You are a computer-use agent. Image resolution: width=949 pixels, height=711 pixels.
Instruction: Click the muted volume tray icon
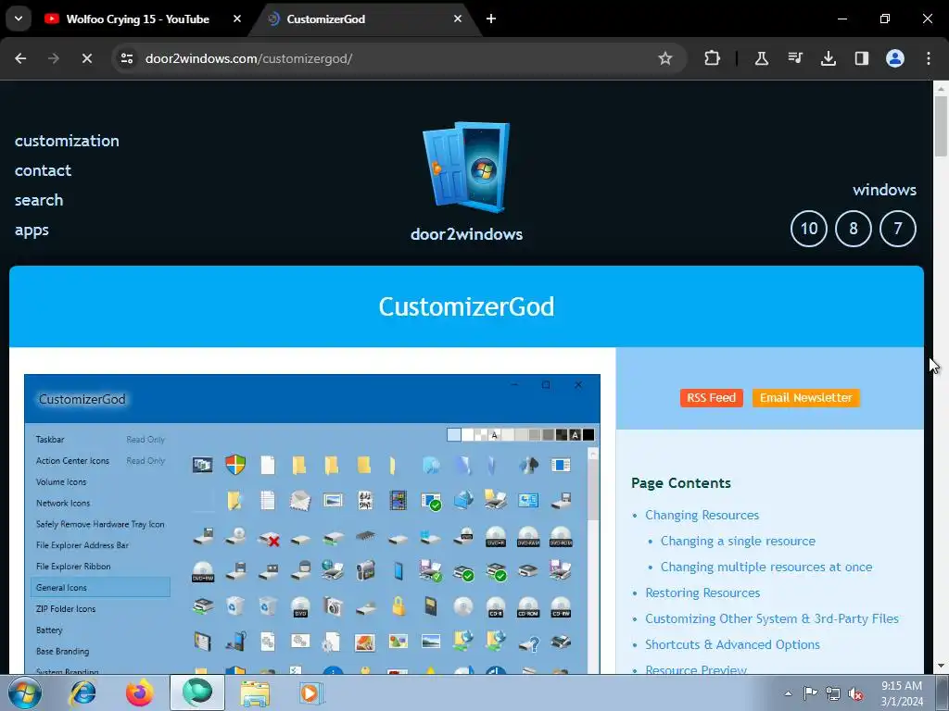[855, 693]
